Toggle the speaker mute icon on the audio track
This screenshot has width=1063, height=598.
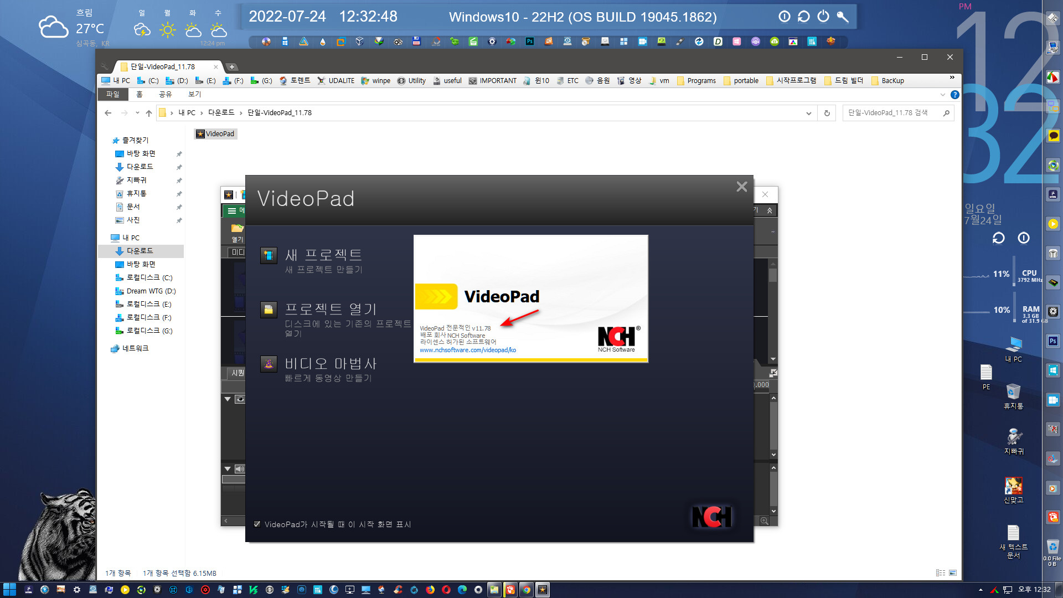[x=240, y=469]
